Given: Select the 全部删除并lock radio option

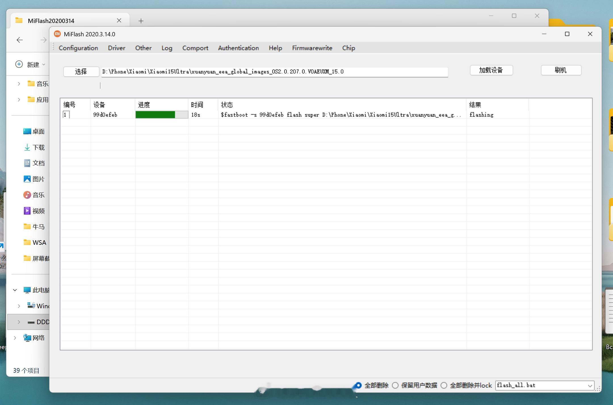Looking at the screenshot, I should coord(444,385).
